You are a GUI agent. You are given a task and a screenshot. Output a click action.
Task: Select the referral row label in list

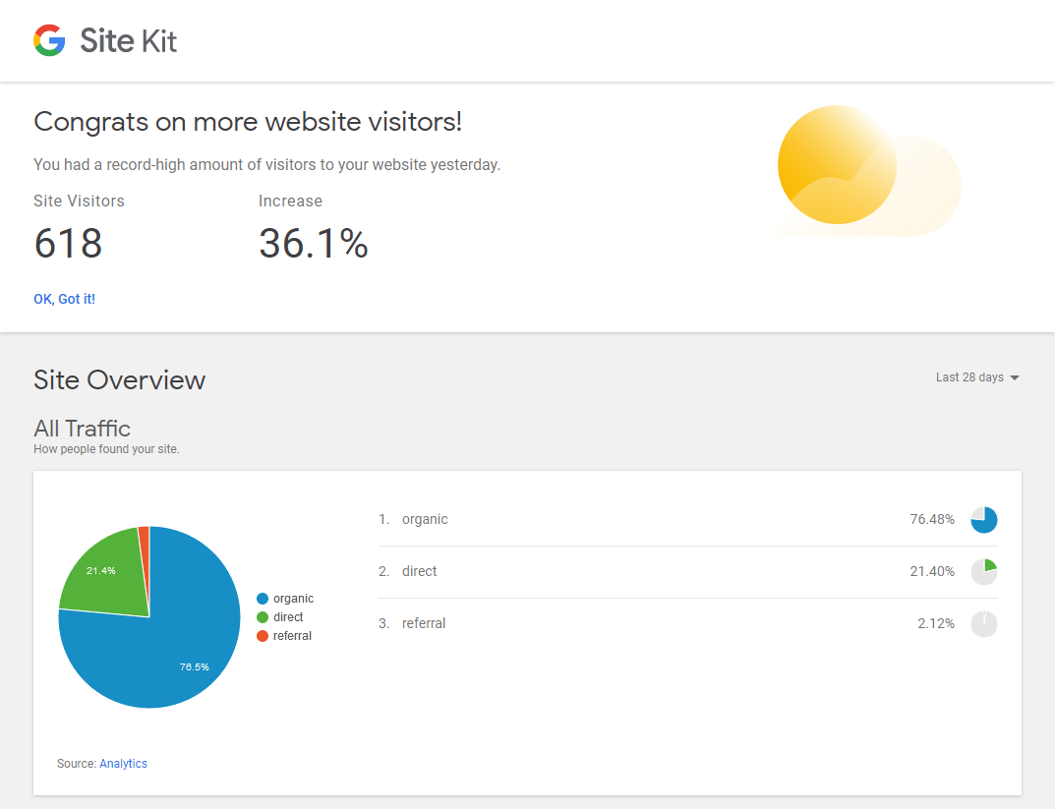click(424, 623)
